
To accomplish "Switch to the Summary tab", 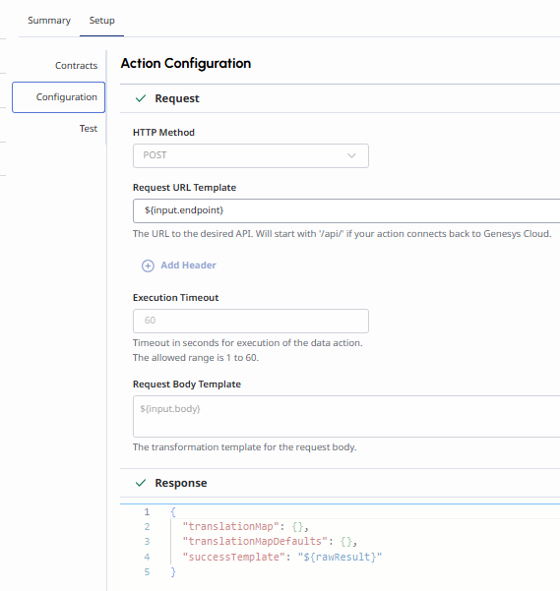I will pyautogui.click(x=49, y=21).
